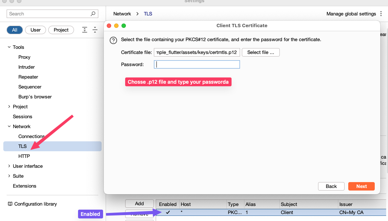Collapse the Tools tree section
This screenshot has width=388, height=221.
point(9,47)
